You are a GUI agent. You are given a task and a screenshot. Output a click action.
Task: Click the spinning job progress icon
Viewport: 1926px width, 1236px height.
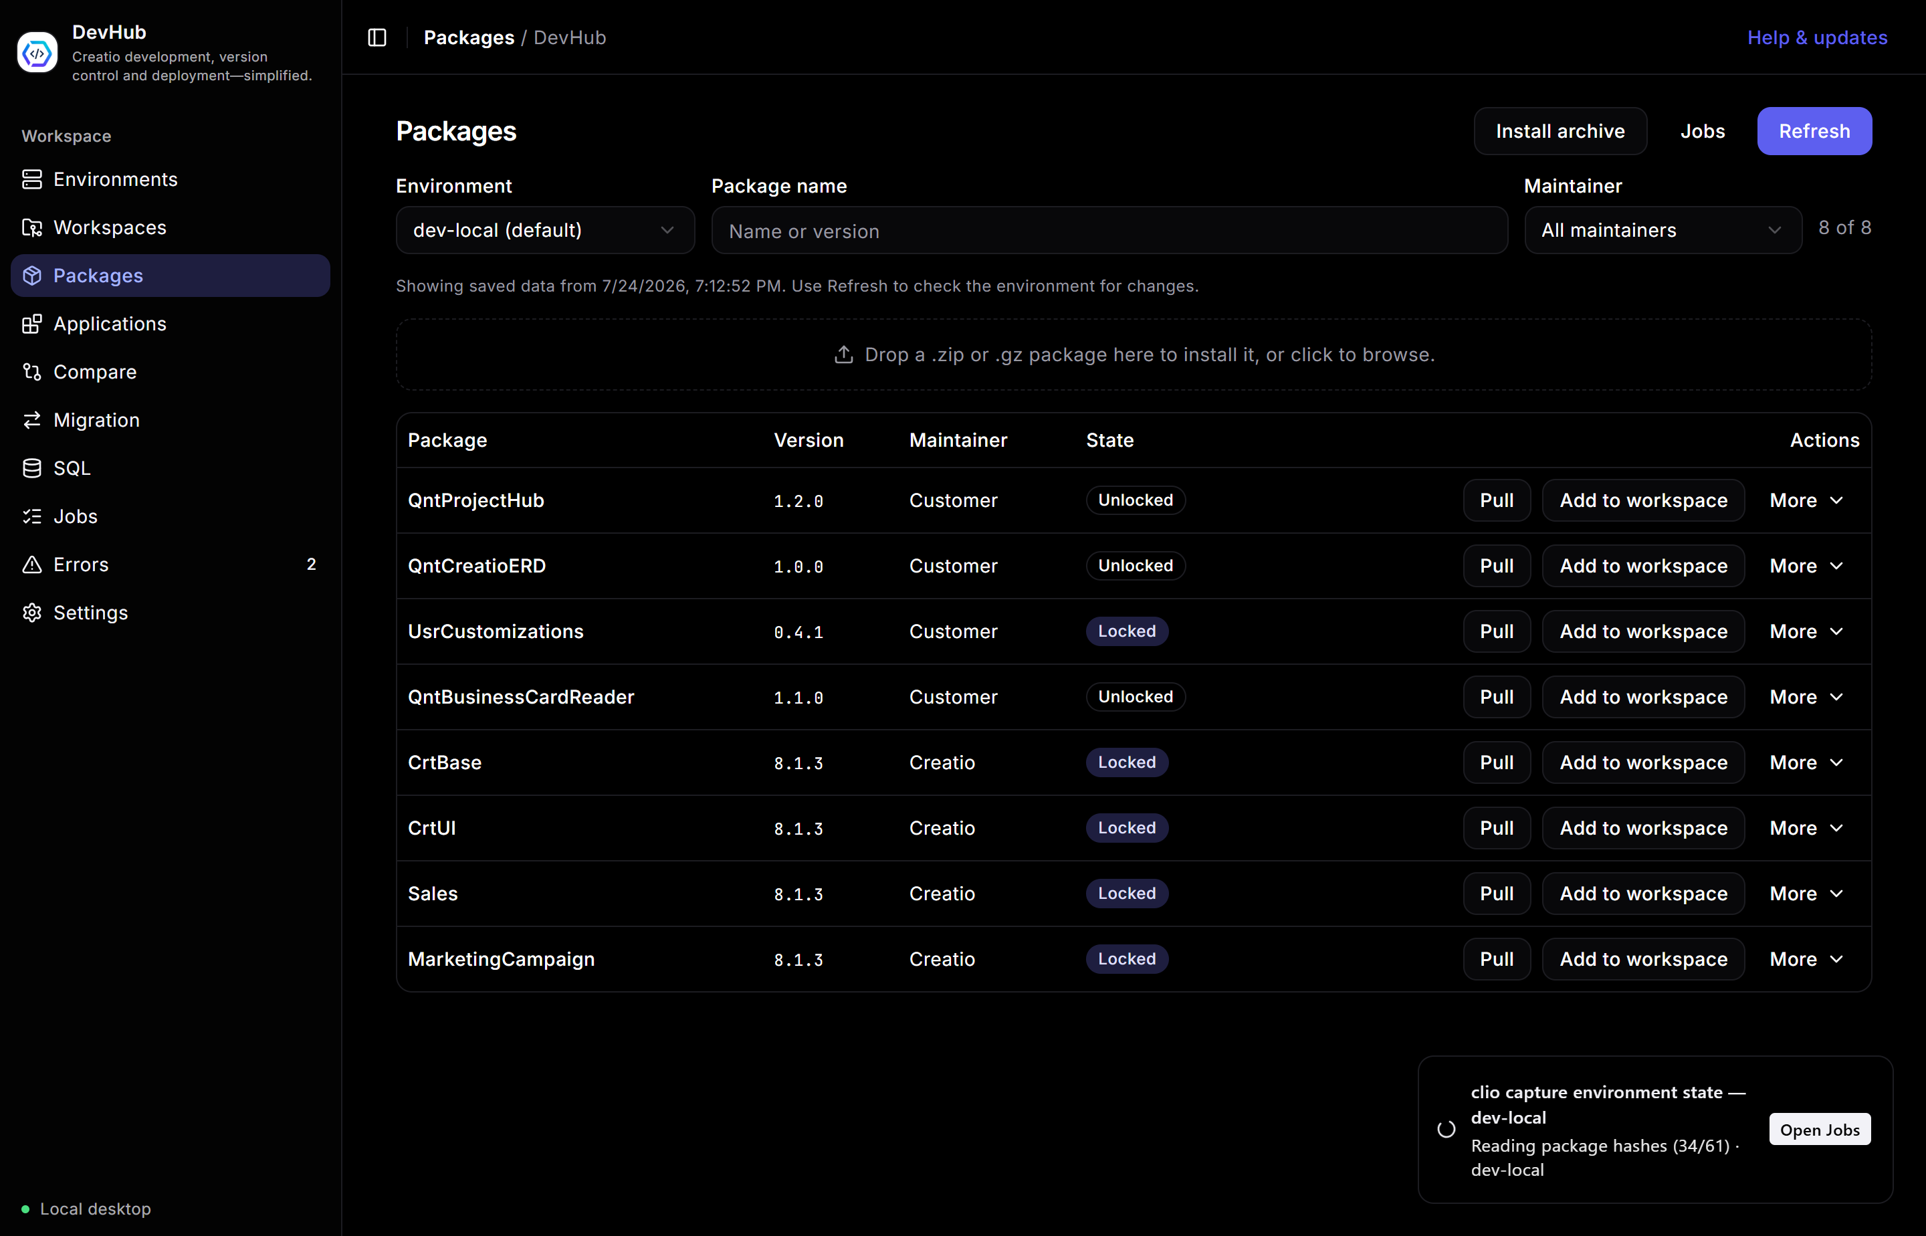pyautogui.click(x=1446, y=1129)
